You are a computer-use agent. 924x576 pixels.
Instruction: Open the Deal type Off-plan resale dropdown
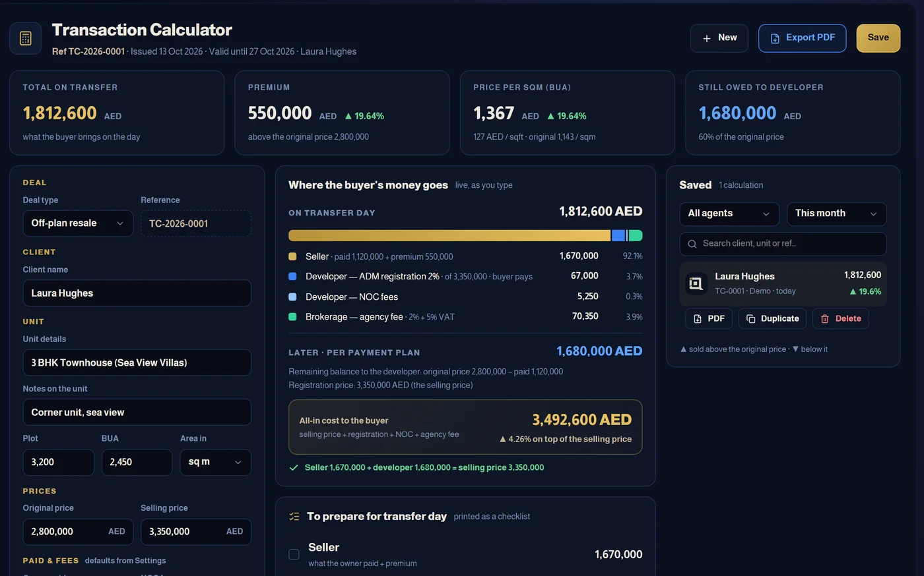pyautogui.click(x=78, y=223)
